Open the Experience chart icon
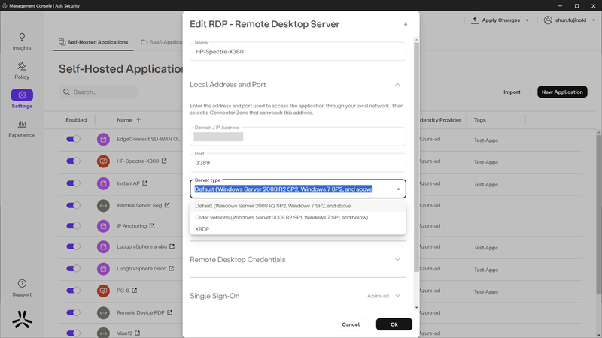This screenshot has height=338, width=602. pyautogui.click(x=22, y=125)
